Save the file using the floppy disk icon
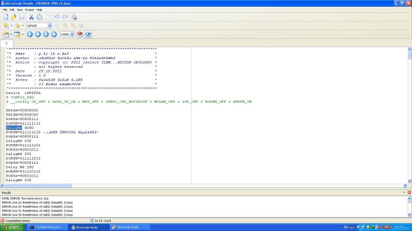Viewport: 412px width, 231px height. coord(22,17)
